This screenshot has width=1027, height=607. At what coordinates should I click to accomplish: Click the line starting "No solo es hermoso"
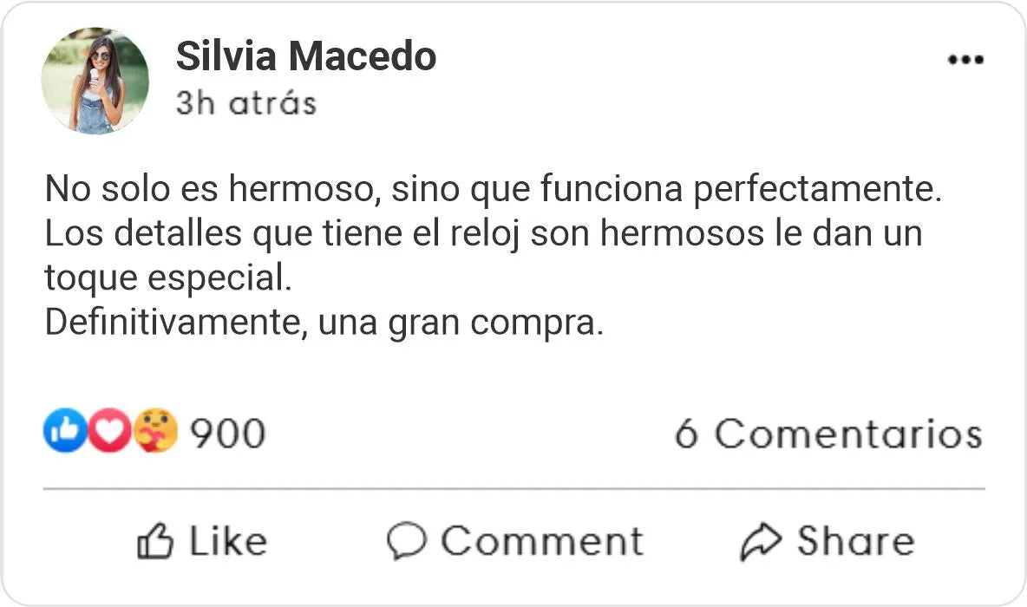point(492,190)
